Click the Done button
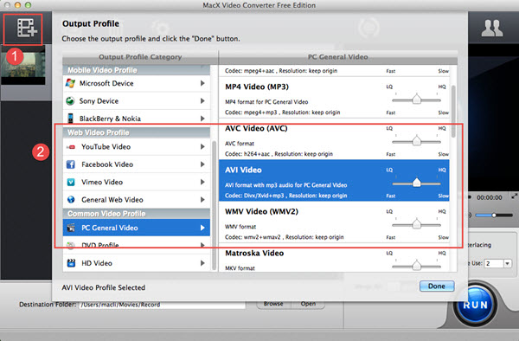The width and height of the screenshot is (519, 341). click(437, 286)
